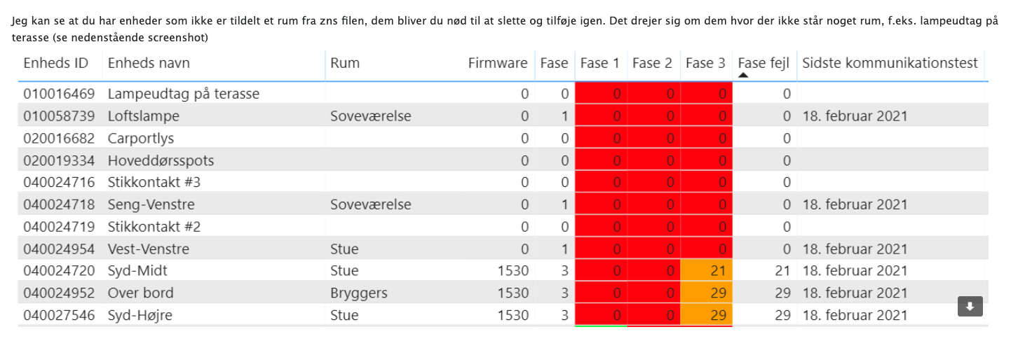Click orange Fase 3 cell showing 21

tap(707, 271)
